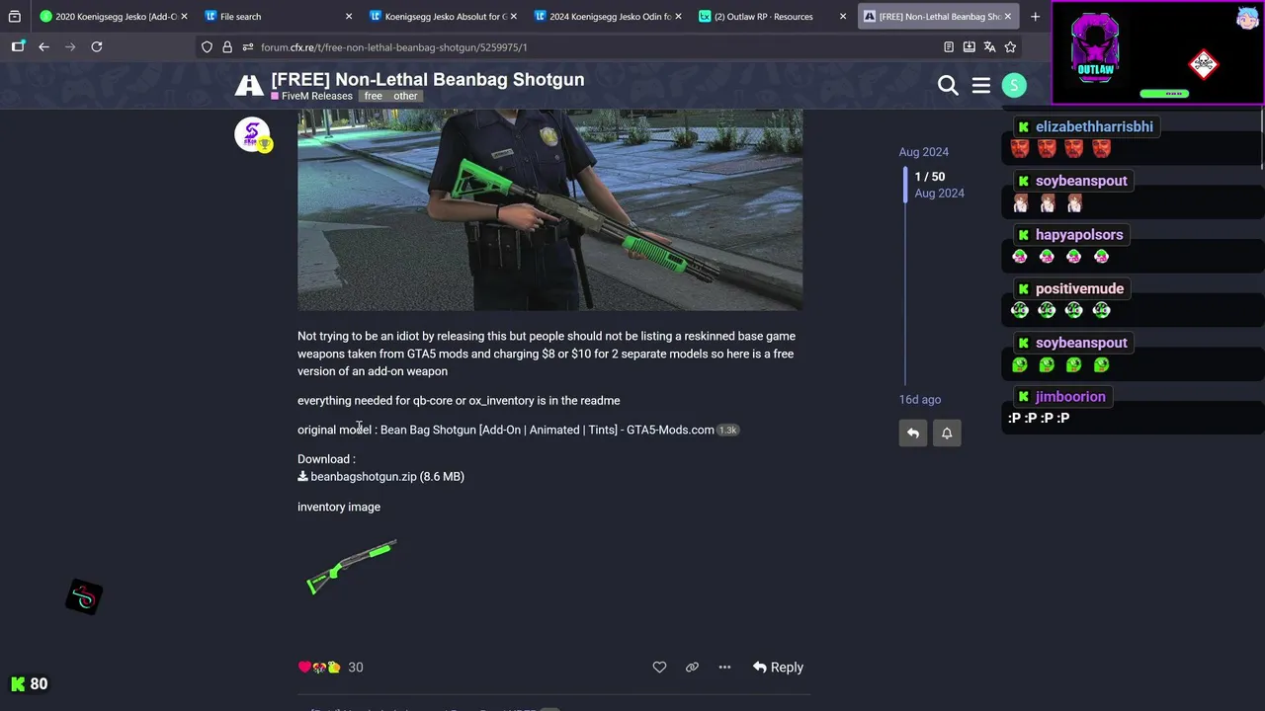Bookmark this page with star icon

coord(1010,46)
